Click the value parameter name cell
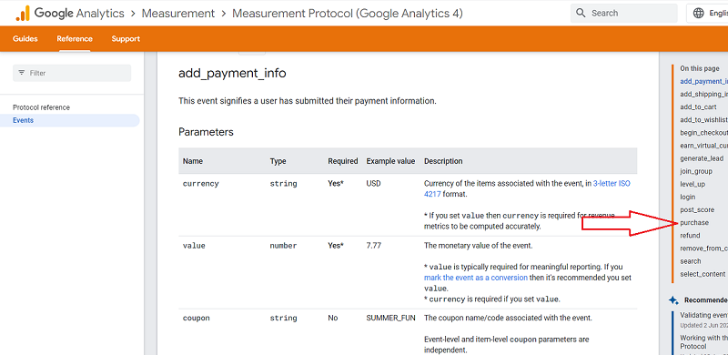Viewport: 728px width, 355px height. click(x=194, y=246)
